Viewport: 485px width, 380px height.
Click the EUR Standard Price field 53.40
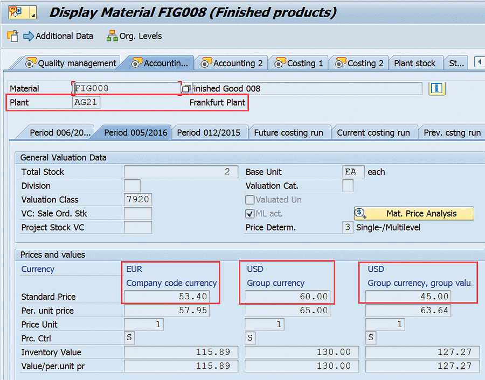tap(166, 297)
